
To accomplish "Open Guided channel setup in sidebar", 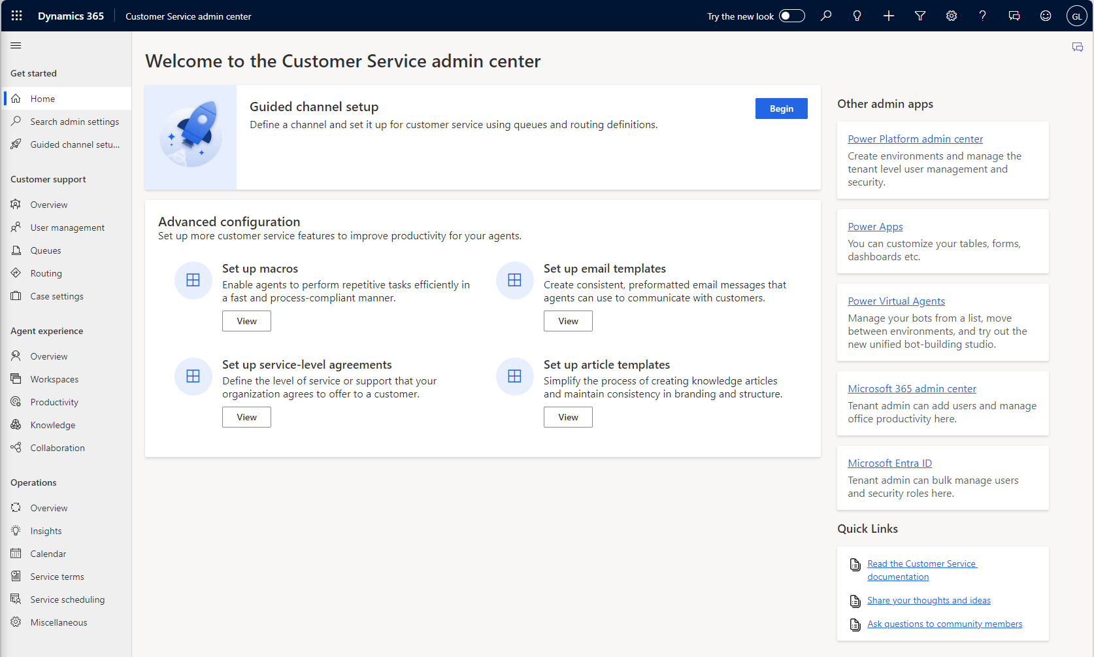I will point(66,144).
